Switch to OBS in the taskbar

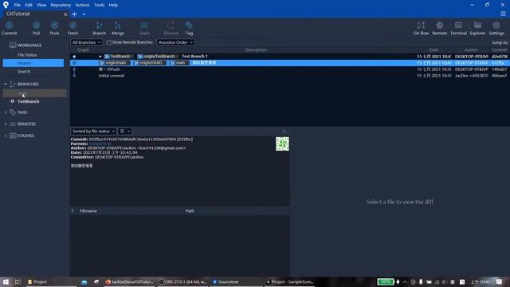[x=183, y=281]
